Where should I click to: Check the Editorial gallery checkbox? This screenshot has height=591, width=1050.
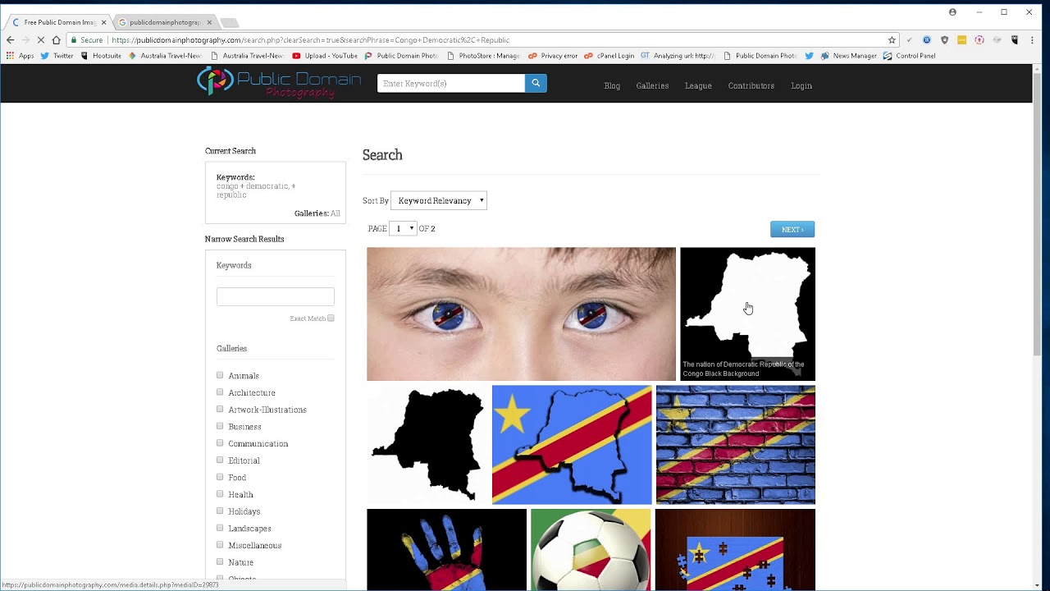coord(220,460)
